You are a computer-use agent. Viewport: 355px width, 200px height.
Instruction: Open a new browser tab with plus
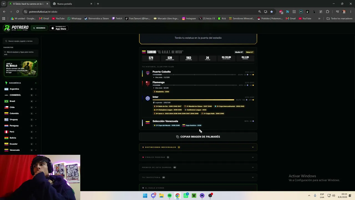tap(98, 4)
